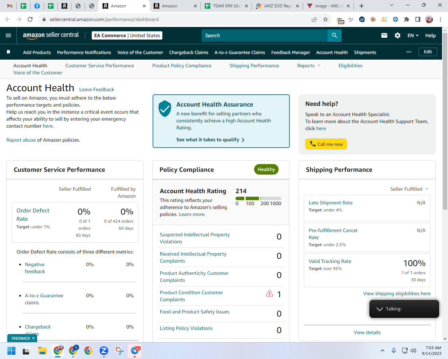
Task: Collapse the Talking panel chevron
Action: (380, 309)
